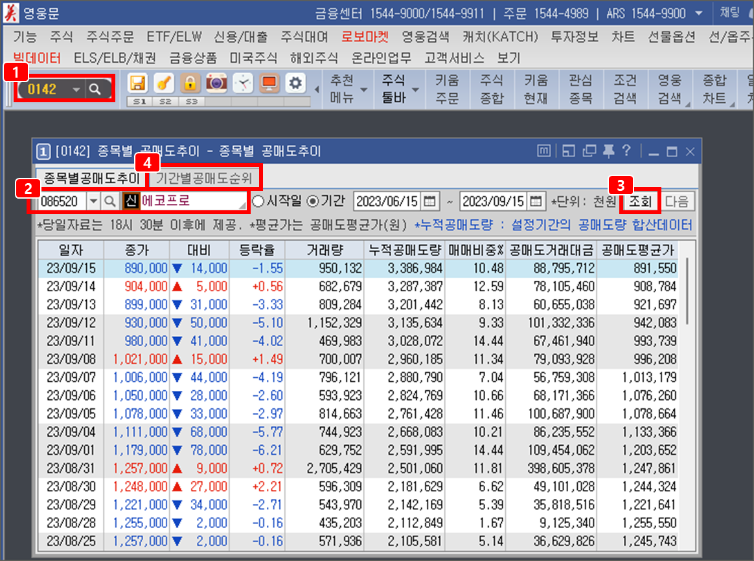Open the end date calendar picker
754x561 pixels.
tap(534, 201)
